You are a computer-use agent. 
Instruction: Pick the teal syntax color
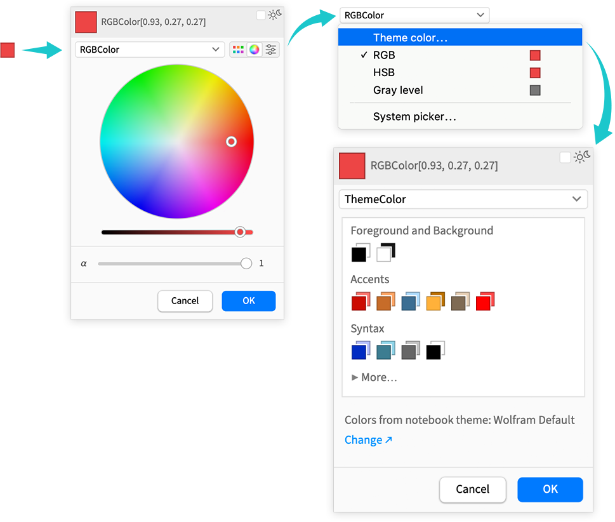pyautogui.click(x=385, y=351)
